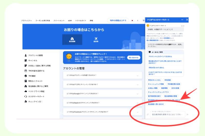Close the アゴダ customer support chat panel
This screenshot has width=205, height=136.
pyautogui.click(x=187, y=20)
